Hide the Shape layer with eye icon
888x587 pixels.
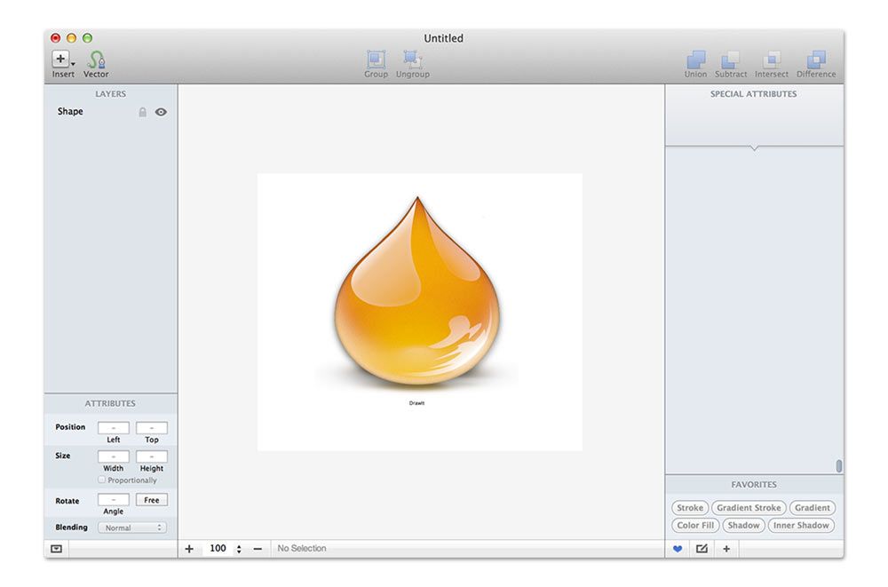point(161,112)
